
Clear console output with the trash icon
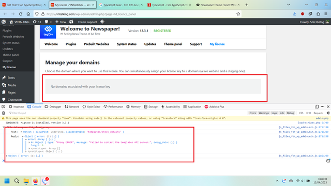[4, 113]
